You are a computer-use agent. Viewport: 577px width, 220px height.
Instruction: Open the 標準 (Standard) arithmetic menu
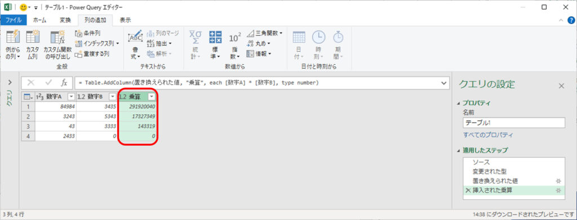tap(215, 45)
